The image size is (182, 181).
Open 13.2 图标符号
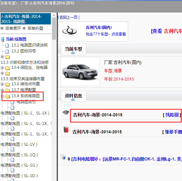pyautogui.click(x=24, y=51)
